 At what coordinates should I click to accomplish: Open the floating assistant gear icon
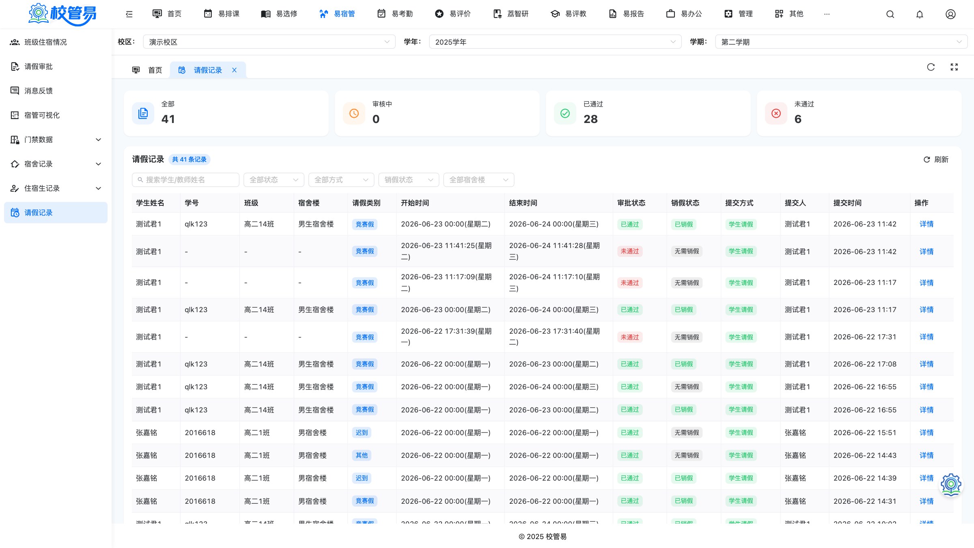click(951, 484)
